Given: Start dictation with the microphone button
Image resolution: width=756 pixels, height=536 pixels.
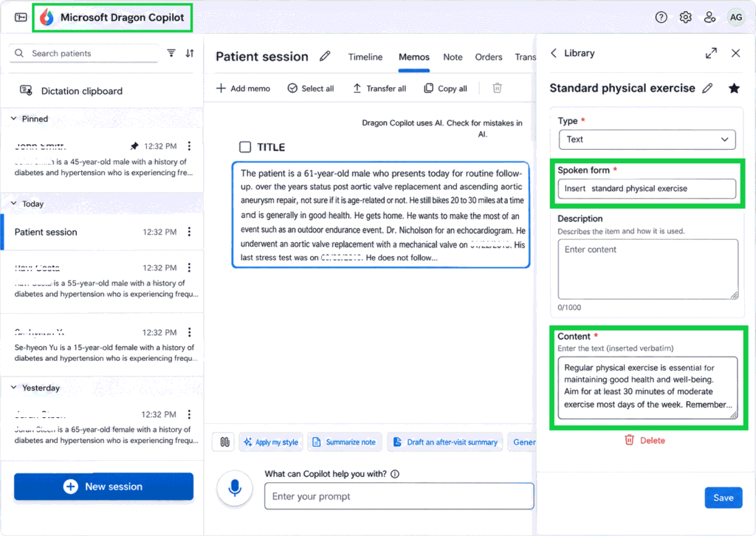Looking at the screenshot, I should pos(235,488).
